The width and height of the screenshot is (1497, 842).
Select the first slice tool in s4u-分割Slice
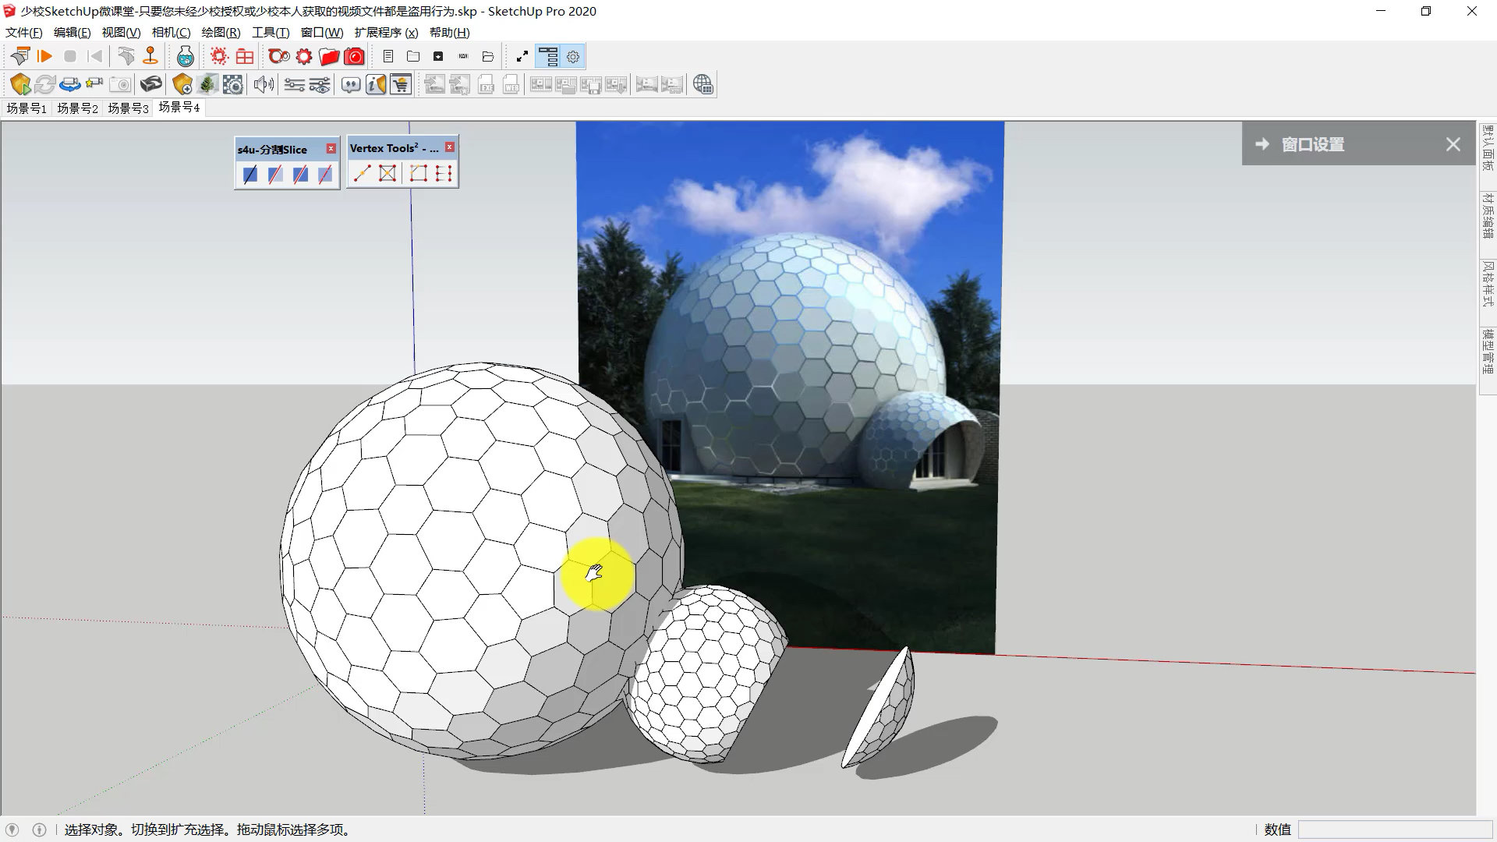250,175
